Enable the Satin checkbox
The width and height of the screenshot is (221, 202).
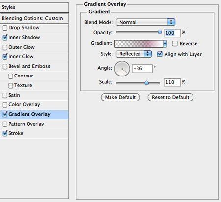click(5, 95)
